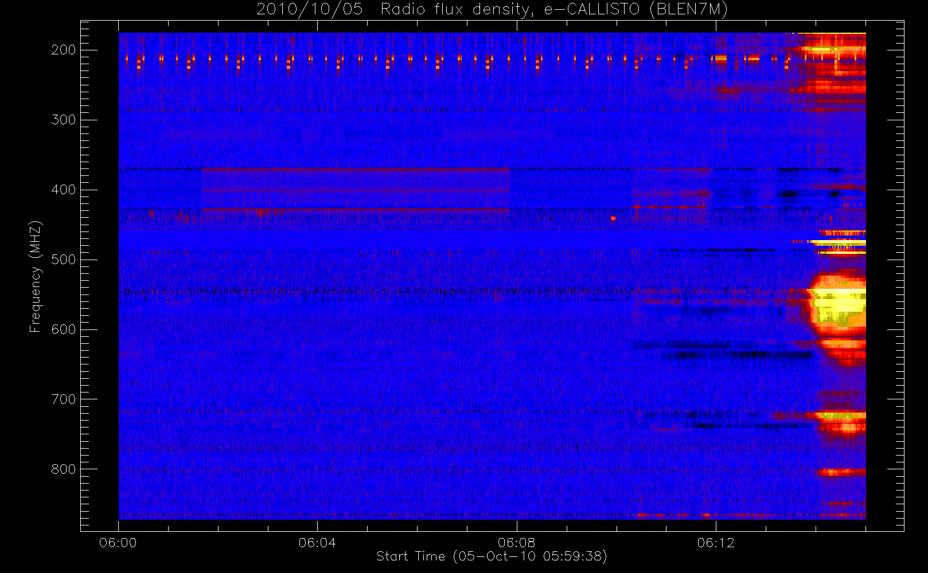Click the 06:12 time tick label
928x573 pixels.
716,543
